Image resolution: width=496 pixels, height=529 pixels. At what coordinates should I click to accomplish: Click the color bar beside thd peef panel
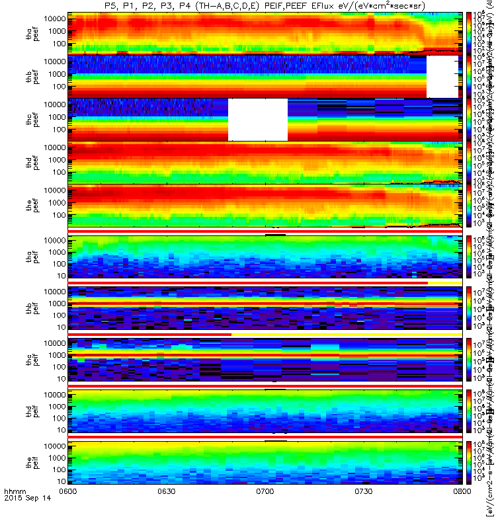(469, 163)
